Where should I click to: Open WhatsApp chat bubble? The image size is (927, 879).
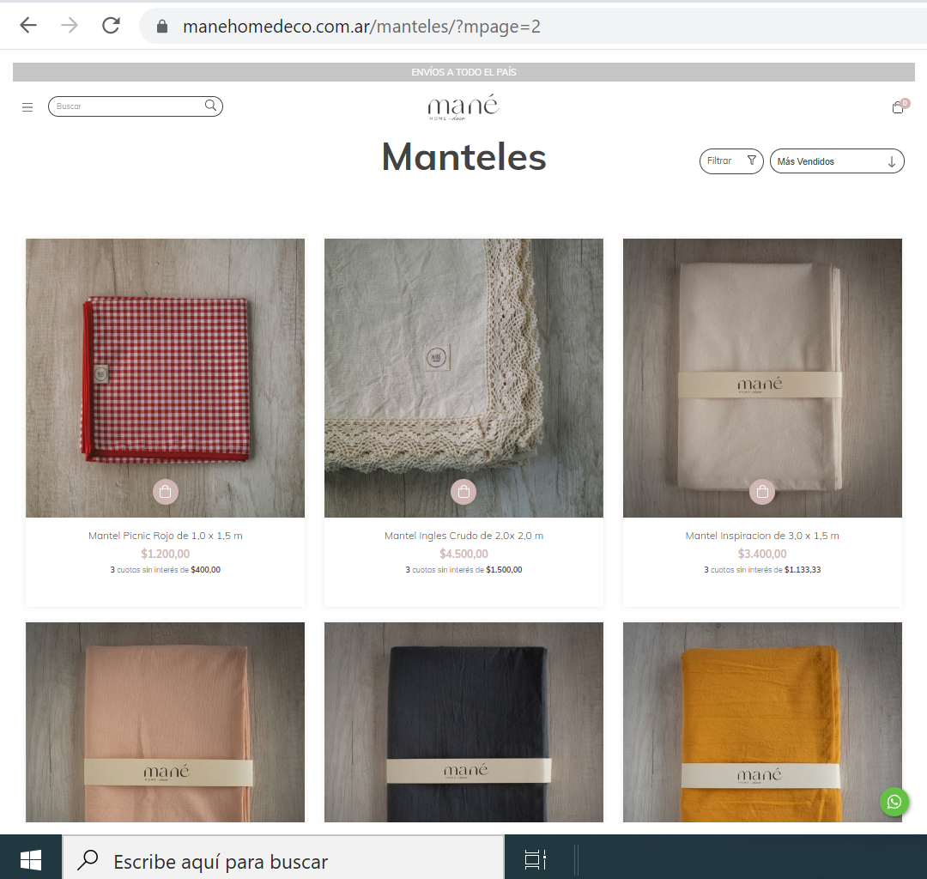point(894,802)
